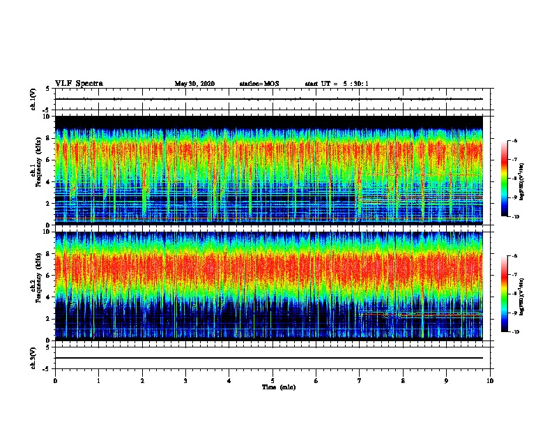Screen dimensions: 552x427
Task: Click the "-10" label on ch.1 color scale
Action: pyautogui.click(x=515, y=217)
